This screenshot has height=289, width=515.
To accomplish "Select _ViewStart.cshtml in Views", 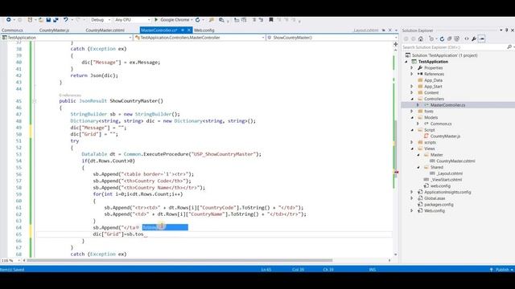I will pos(446,180).
